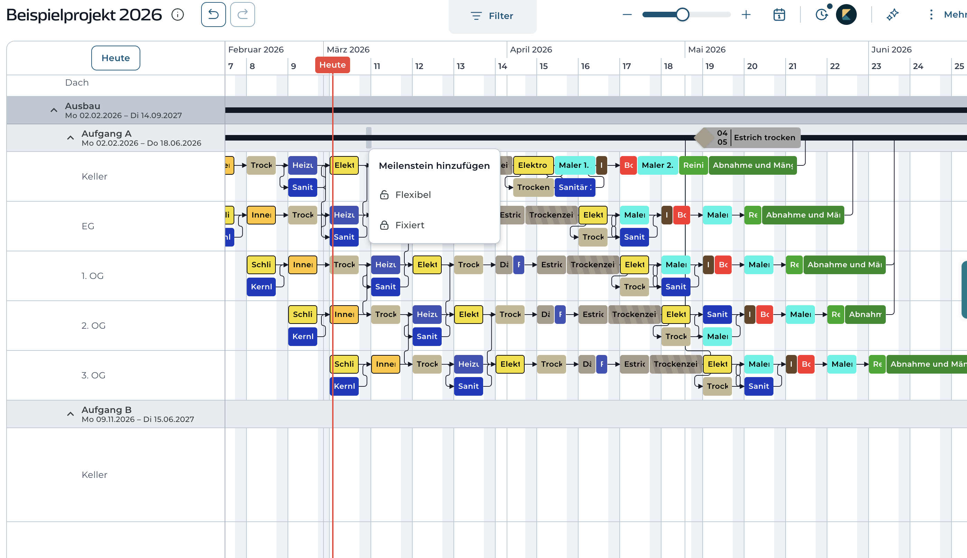
Task: Click the Dach row label
Action: click(x=77, y=83)
